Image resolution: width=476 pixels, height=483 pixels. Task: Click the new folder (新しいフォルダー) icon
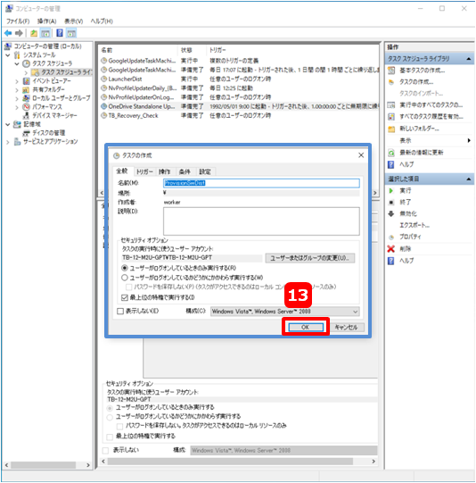(x=391, y=129)
